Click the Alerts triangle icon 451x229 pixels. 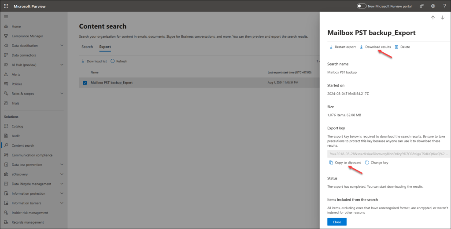(6, 74)
